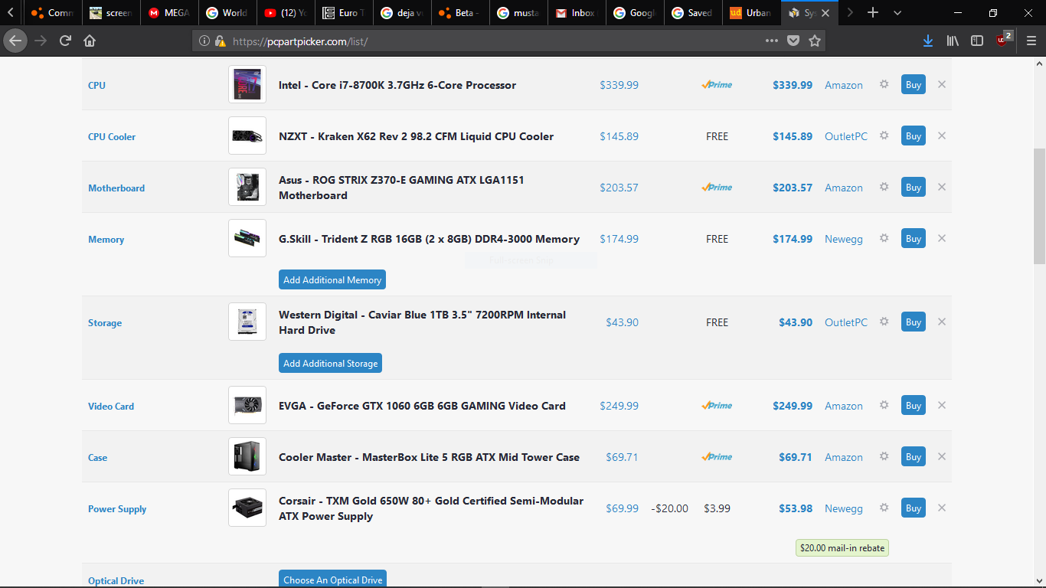Open the Newegg merchant link for memory

(x=844, y=239)
